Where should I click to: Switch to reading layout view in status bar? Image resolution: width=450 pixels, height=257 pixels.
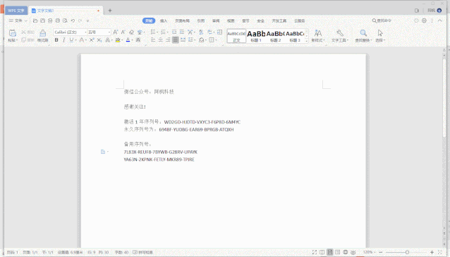[x=322, y=252]
